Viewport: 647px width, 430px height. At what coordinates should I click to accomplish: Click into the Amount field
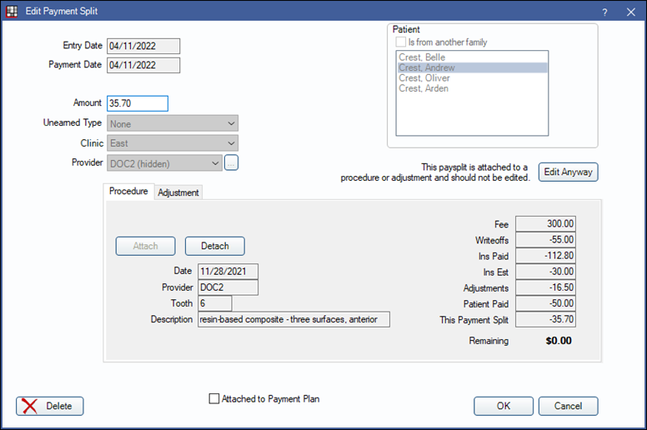coord(138,103)
